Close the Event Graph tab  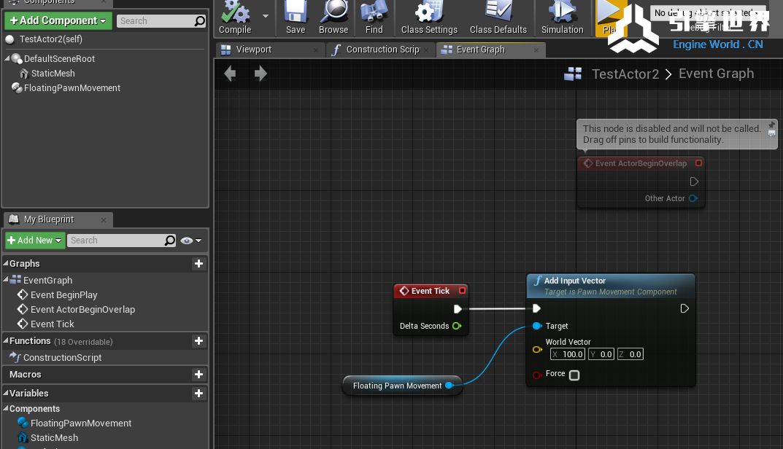click(x=536, y=50)
